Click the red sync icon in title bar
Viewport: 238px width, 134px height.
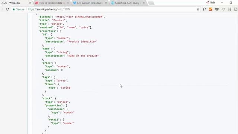pos(208,3)
